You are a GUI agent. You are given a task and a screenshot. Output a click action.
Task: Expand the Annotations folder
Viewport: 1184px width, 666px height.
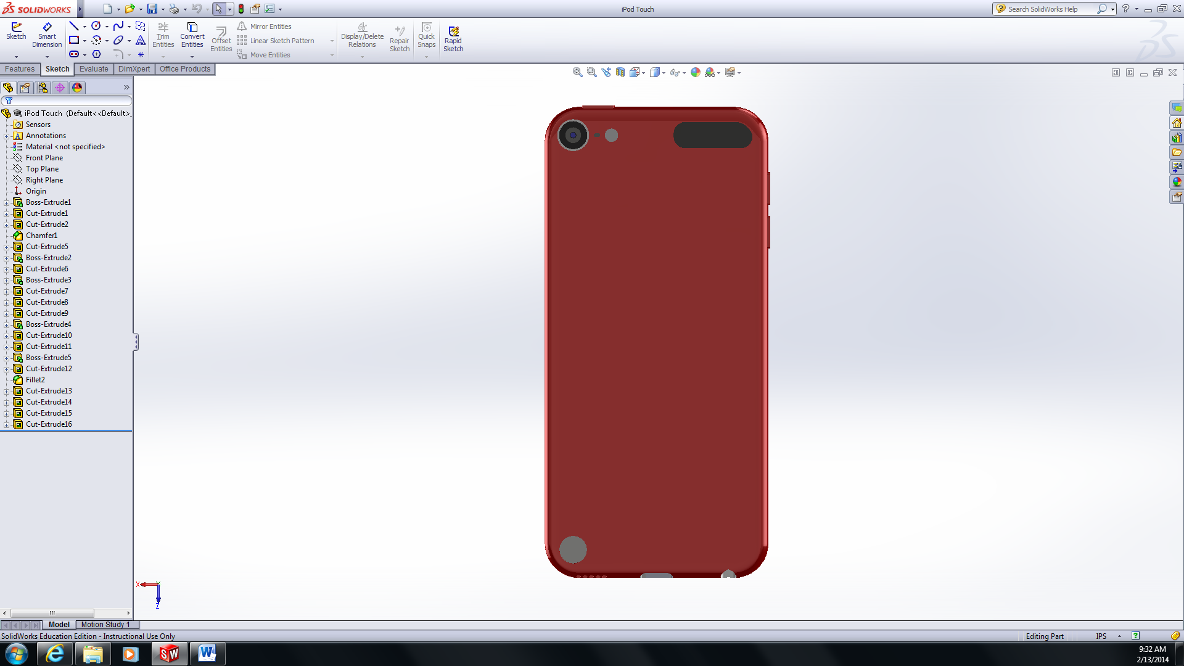pyautogui.click(x=7, y=136)
